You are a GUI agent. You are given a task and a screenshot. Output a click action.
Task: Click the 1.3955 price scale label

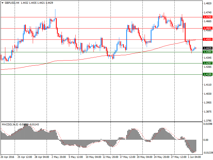[208, 103]
